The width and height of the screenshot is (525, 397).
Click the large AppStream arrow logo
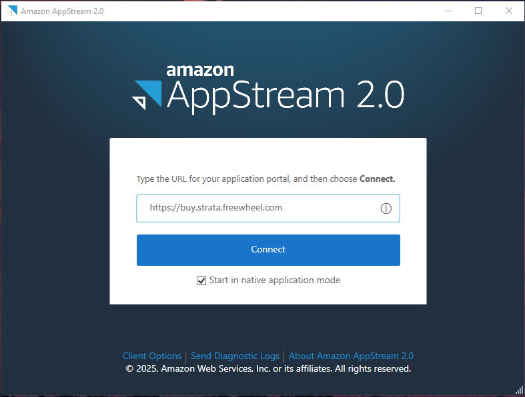click(147, 95)
